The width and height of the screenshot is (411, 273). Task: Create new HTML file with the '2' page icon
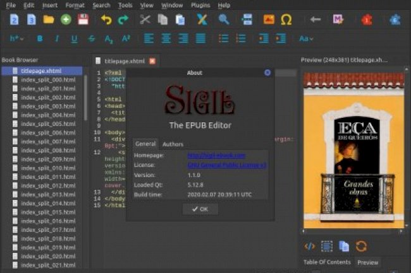pos(14,20)
